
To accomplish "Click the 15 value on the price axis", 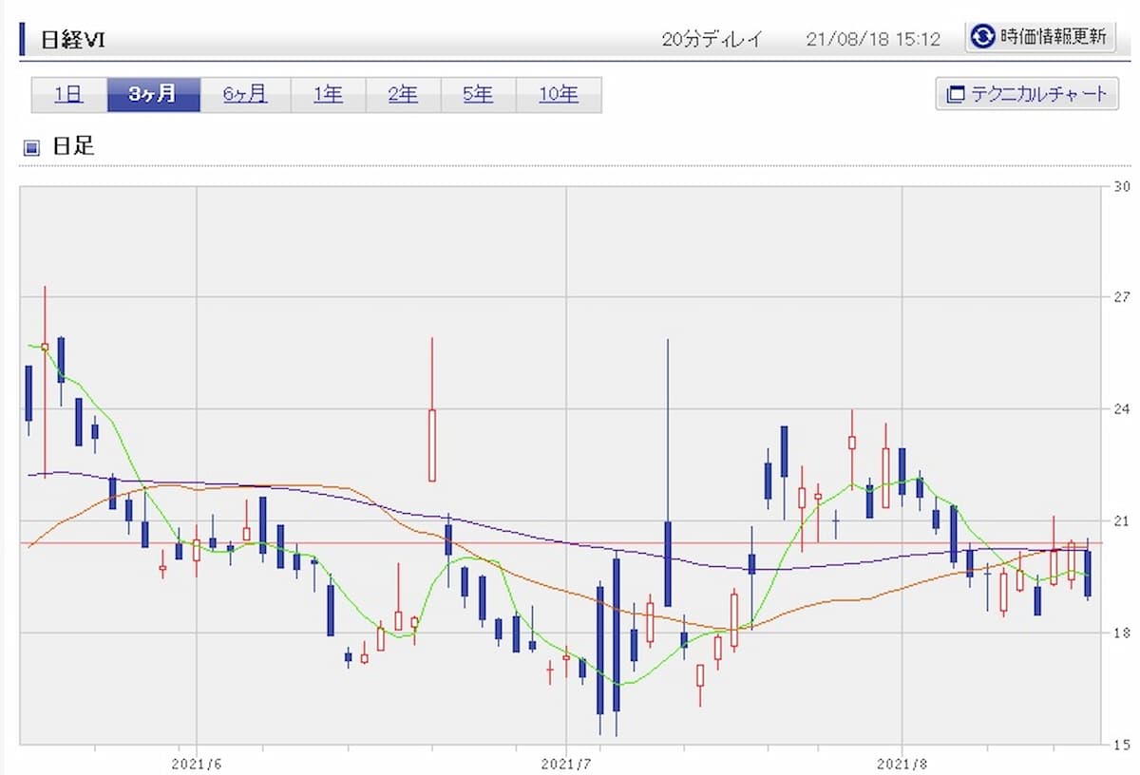I will (1121, 745).
